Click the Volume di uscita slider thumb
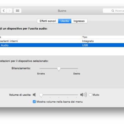124x124 pixels. pos(41,95)
